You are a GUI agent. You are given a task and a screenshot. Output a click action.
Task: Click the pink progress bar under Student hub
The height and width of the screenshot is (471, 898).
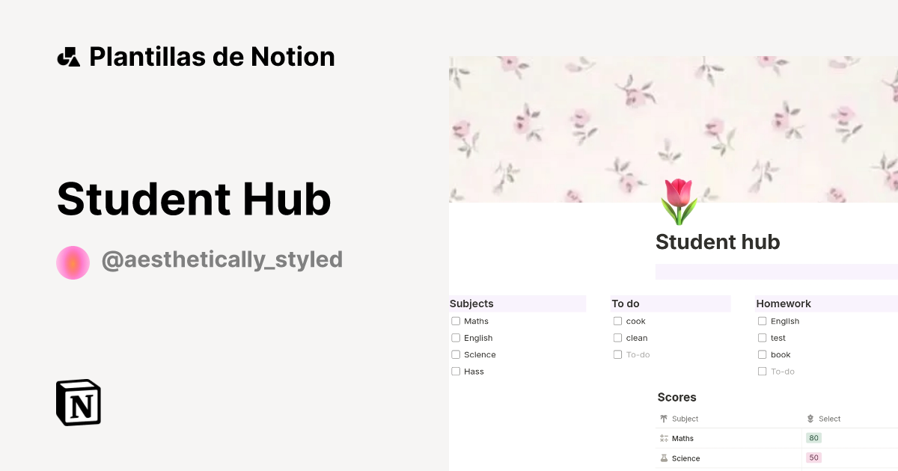[x=775, y=271]
